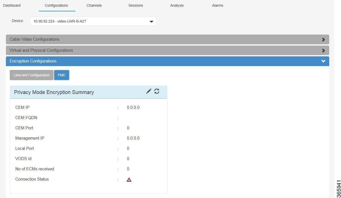Click the down chevron on Encryption Configurations header
341x198 pixels.
click(323, 61)
